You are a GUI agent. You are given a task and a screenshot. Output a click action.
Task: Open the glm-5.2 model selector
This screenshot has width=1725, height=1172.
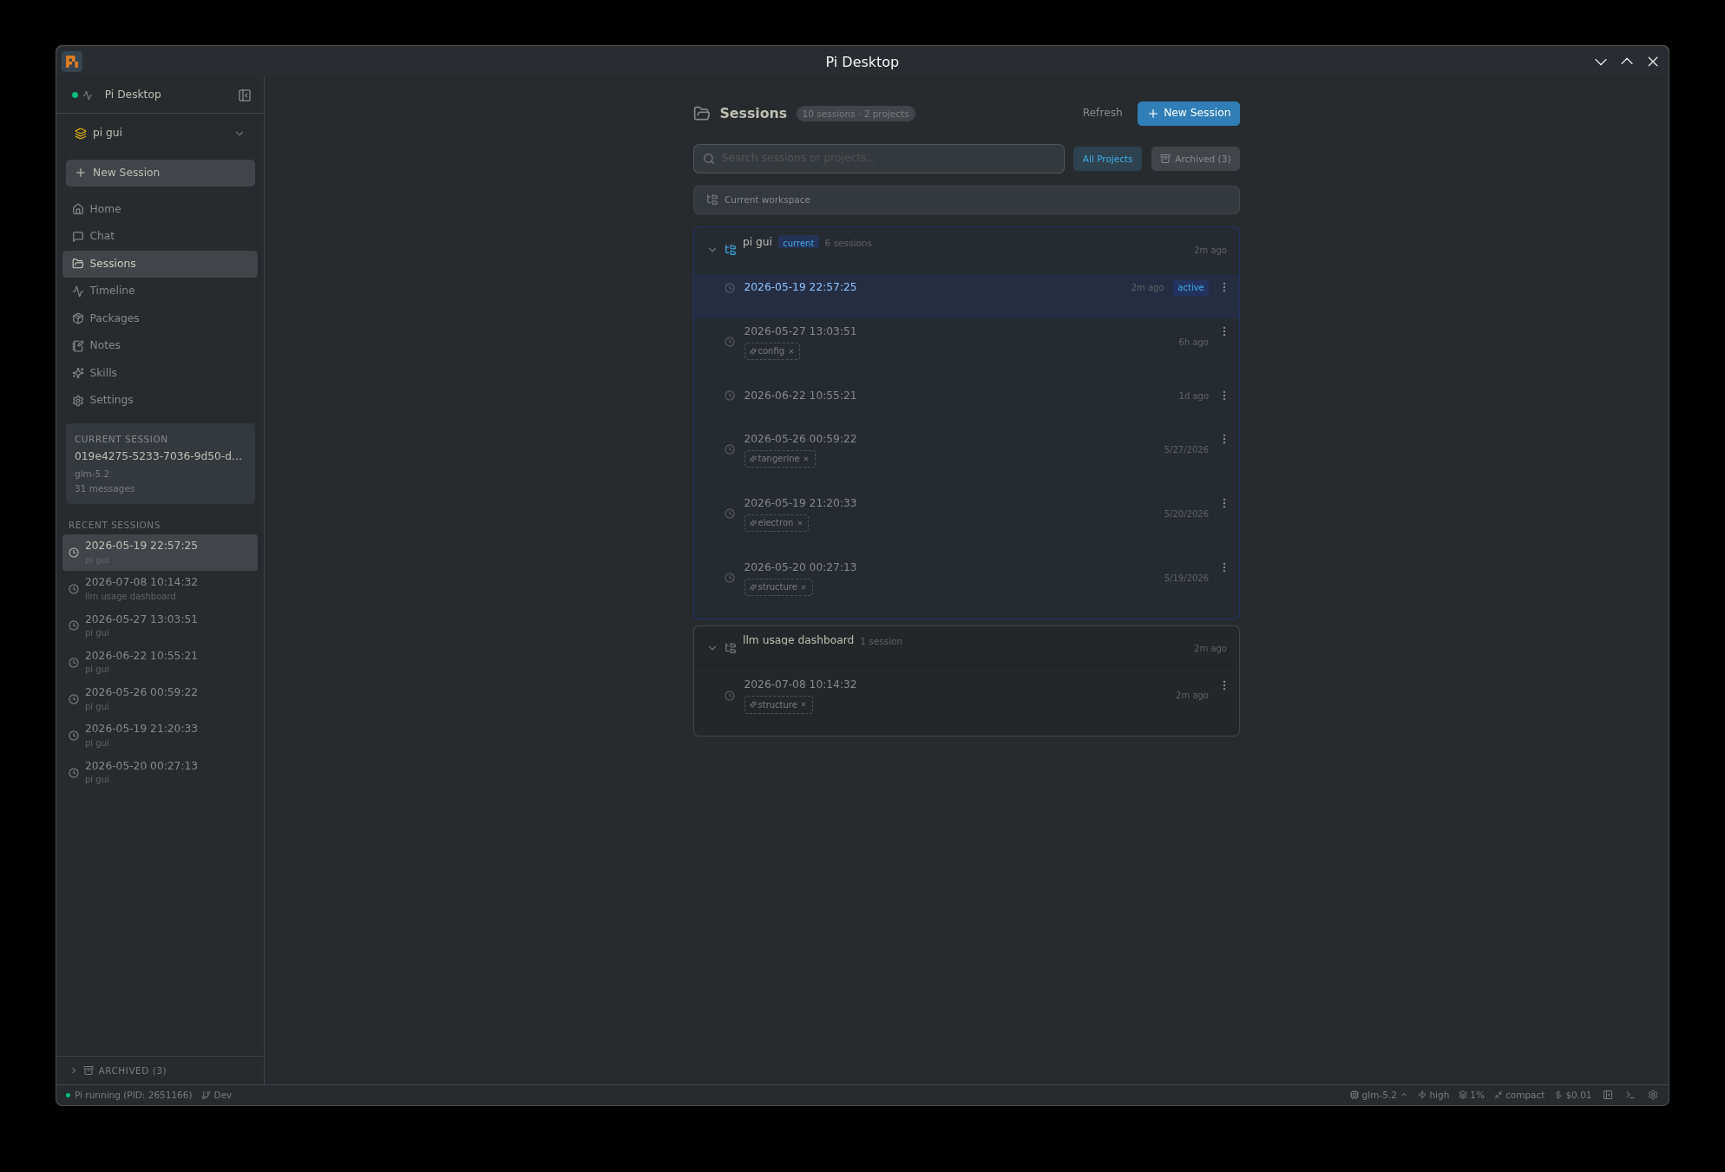point(1378,1095)
